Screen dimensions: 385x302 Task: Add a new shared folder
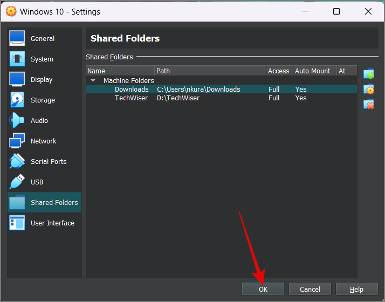pyautogui.click(x=369, y=74)
